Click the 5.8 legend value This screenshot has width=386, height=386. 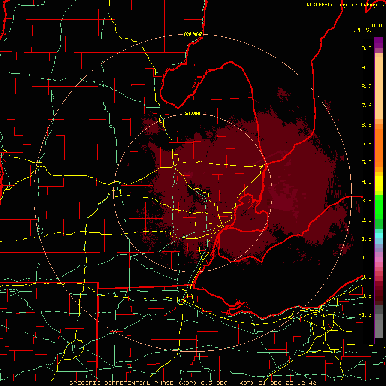tap(367, 144)
